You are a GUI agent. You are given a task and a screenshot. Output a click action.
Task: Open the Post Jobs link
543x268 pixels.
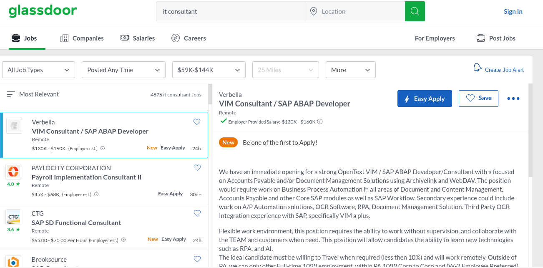[x=496, y=38]
